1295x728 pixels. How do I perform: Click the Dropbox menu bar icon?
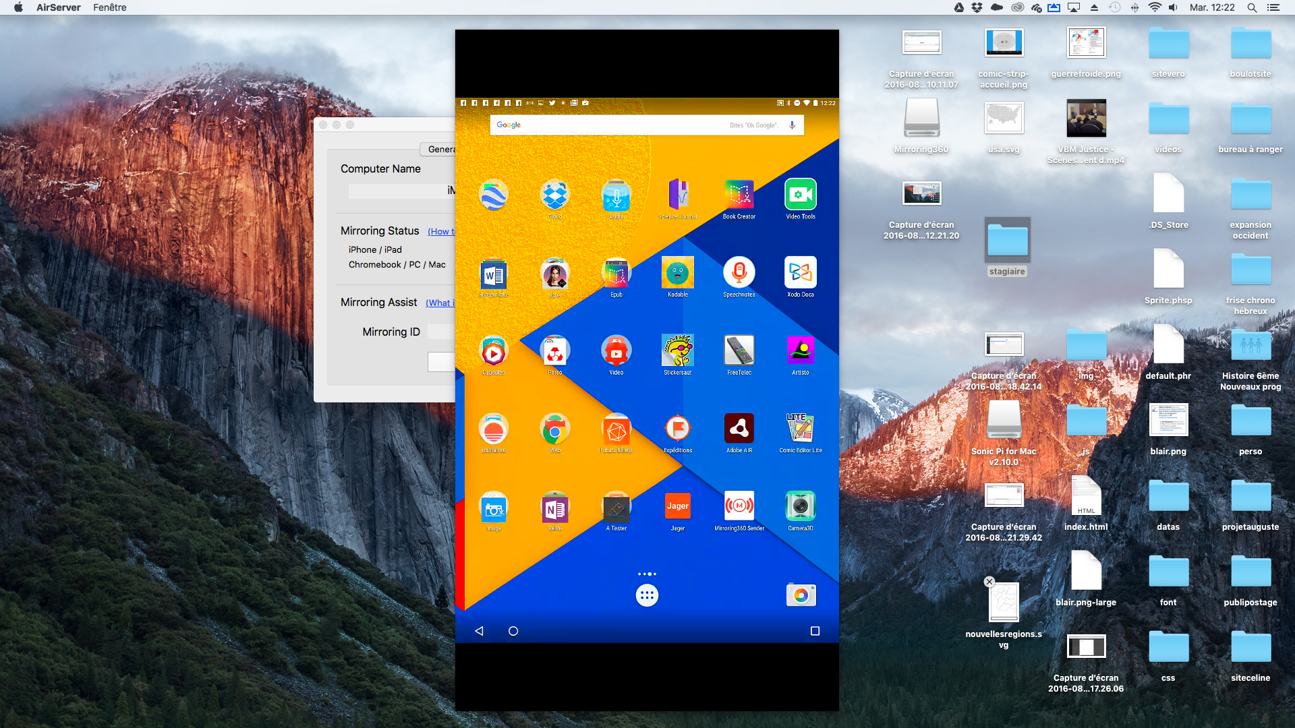(x=977, y=7)
